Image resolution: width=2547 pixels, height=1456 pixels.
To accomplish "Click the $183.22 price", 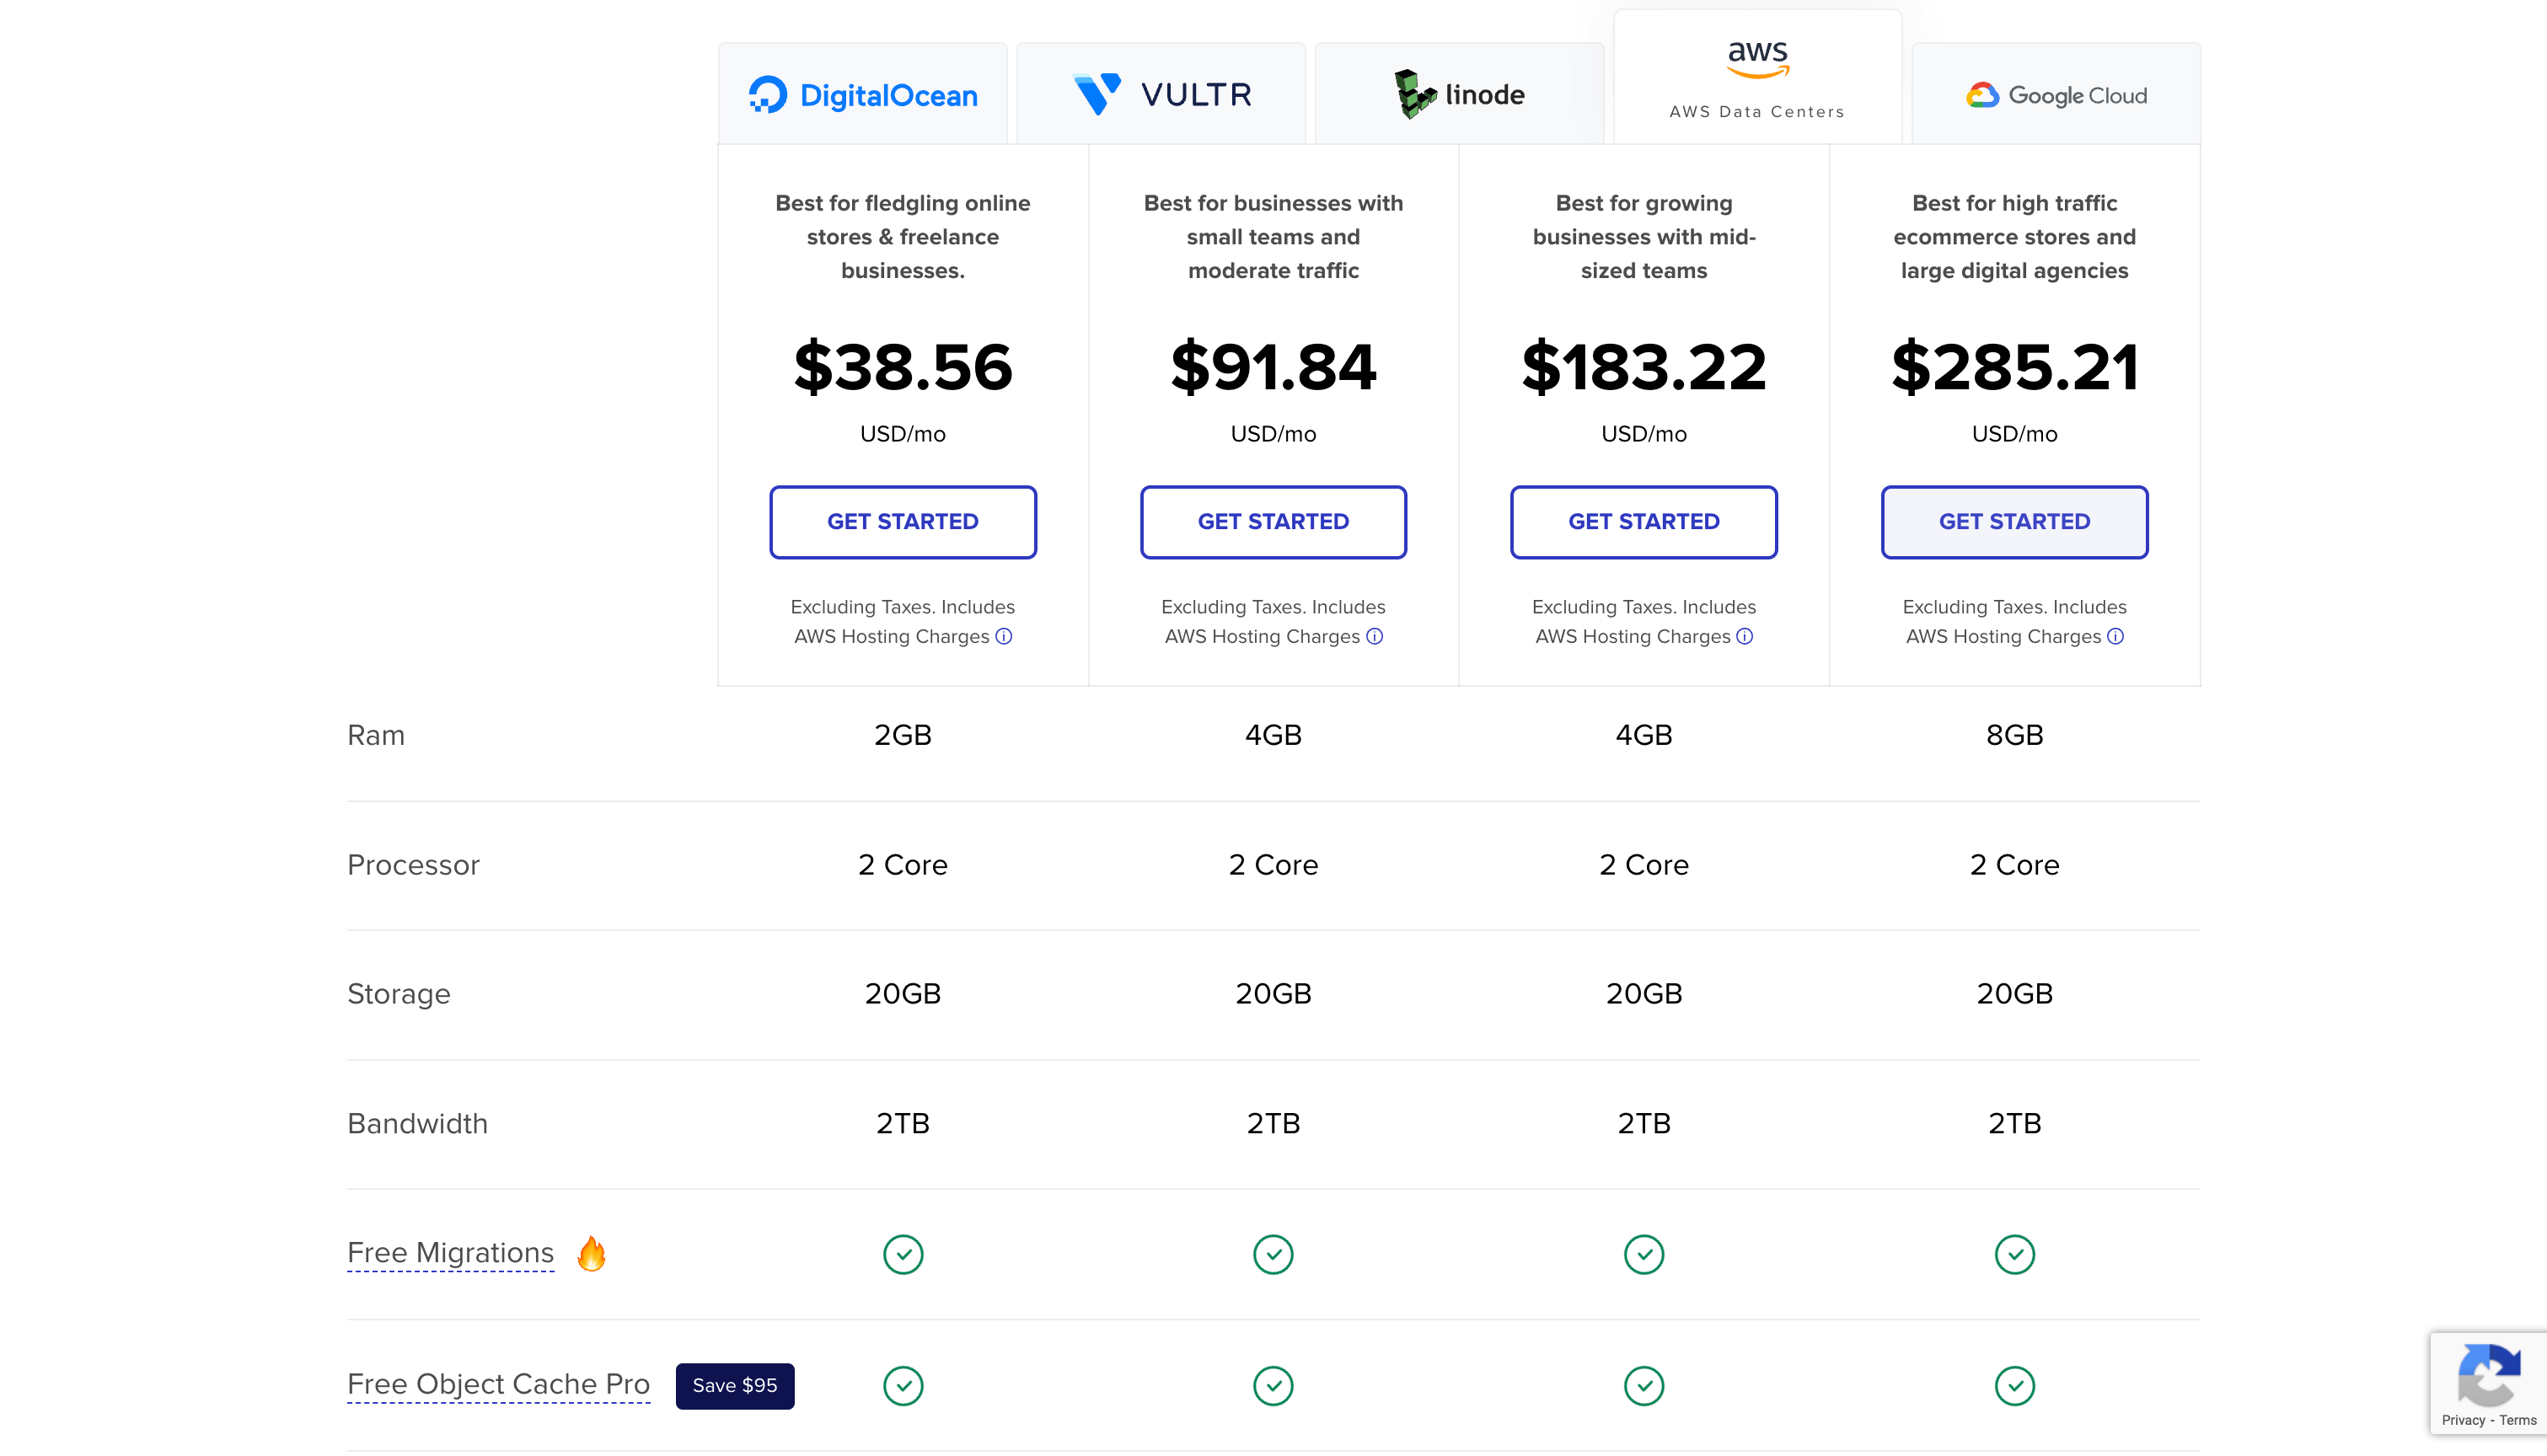I will pyautogui.click(x=1644, y=366).
